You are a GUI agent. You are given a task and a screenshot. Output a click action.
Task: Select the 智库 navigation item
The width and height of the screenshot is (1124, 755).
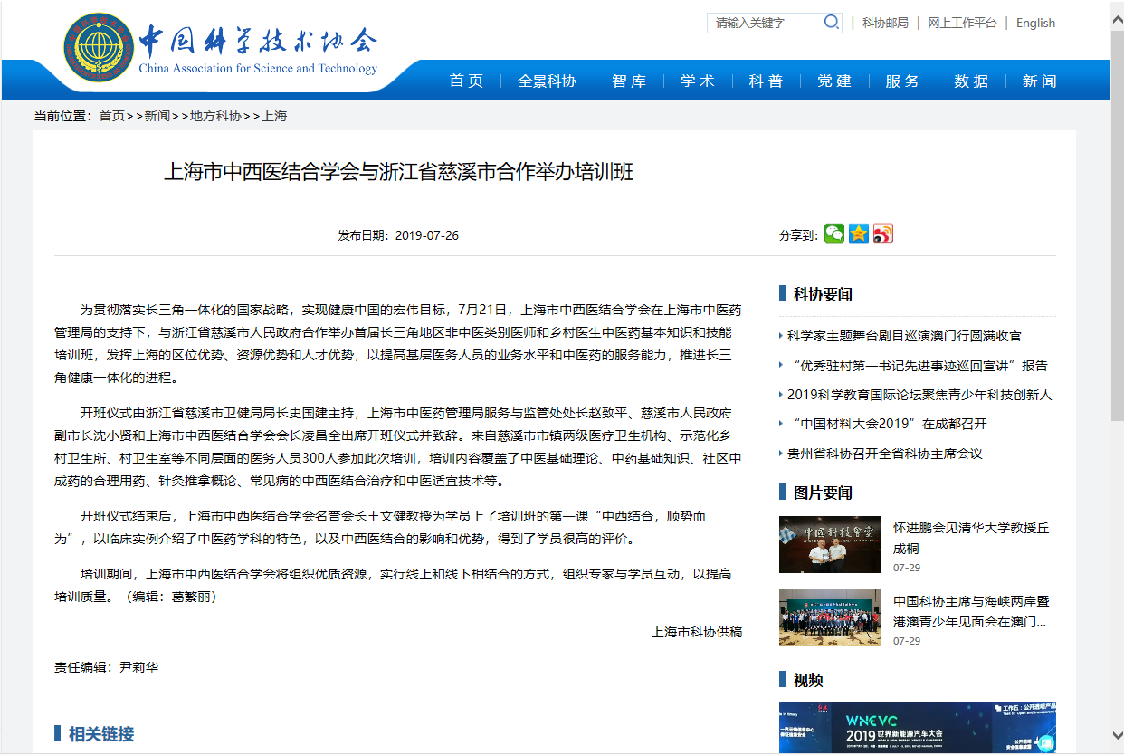coord(629,81)
